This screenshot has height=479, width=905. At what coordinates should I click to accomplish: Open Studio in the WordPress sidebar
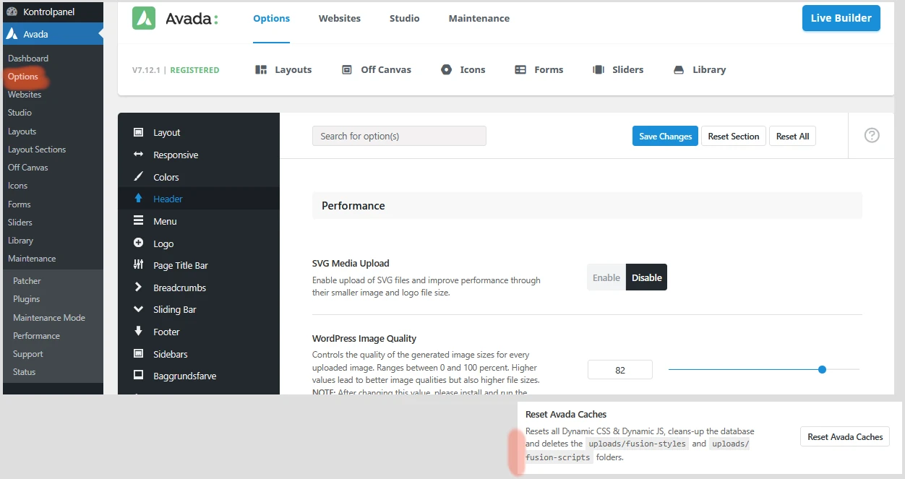(20, 112)
